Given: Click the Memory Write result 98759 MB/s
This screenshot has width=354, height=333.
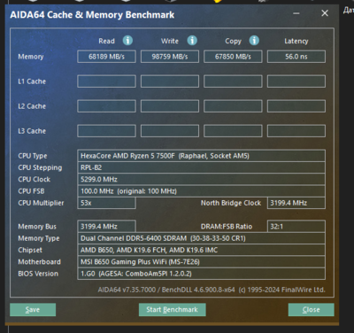Looking at the screenshot, I should pos(170,57).
